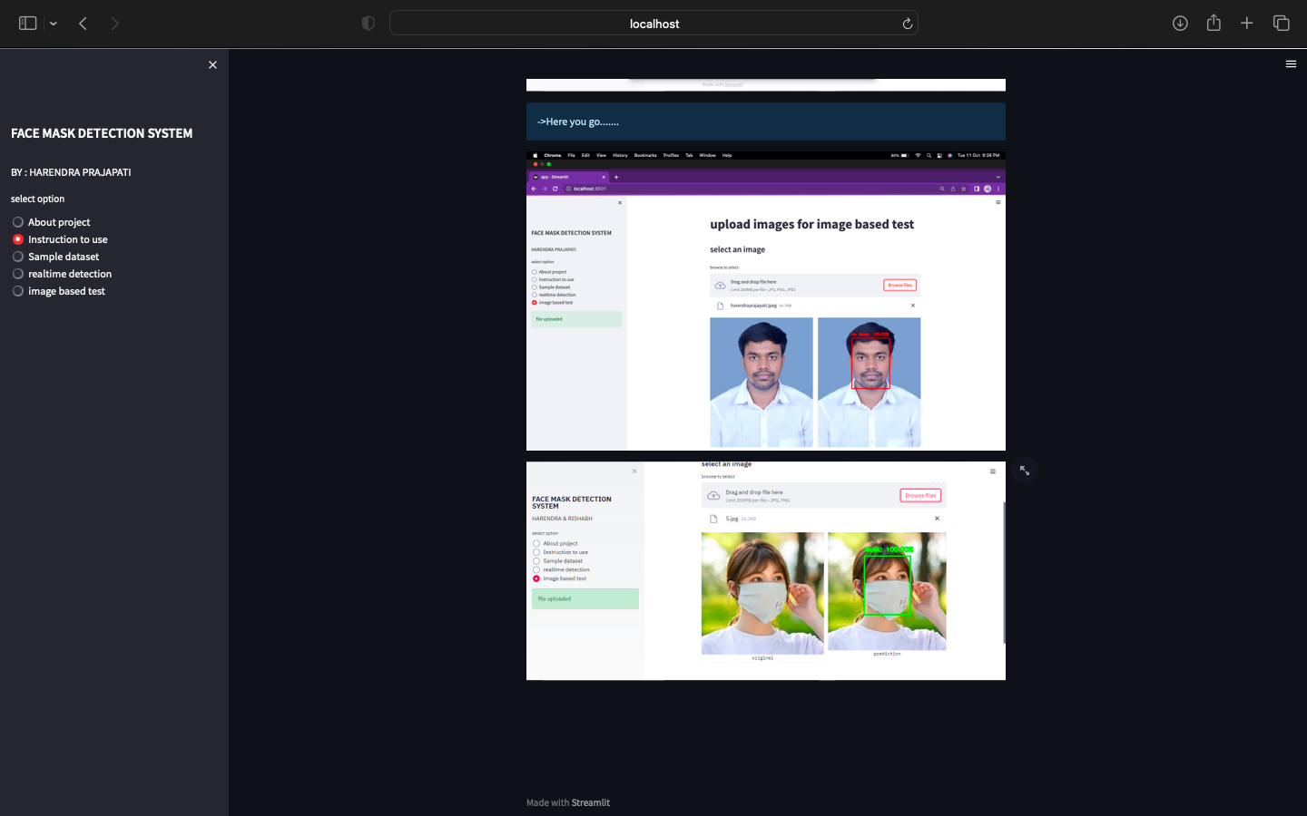Click the Here you go info banner

point(766,121)
